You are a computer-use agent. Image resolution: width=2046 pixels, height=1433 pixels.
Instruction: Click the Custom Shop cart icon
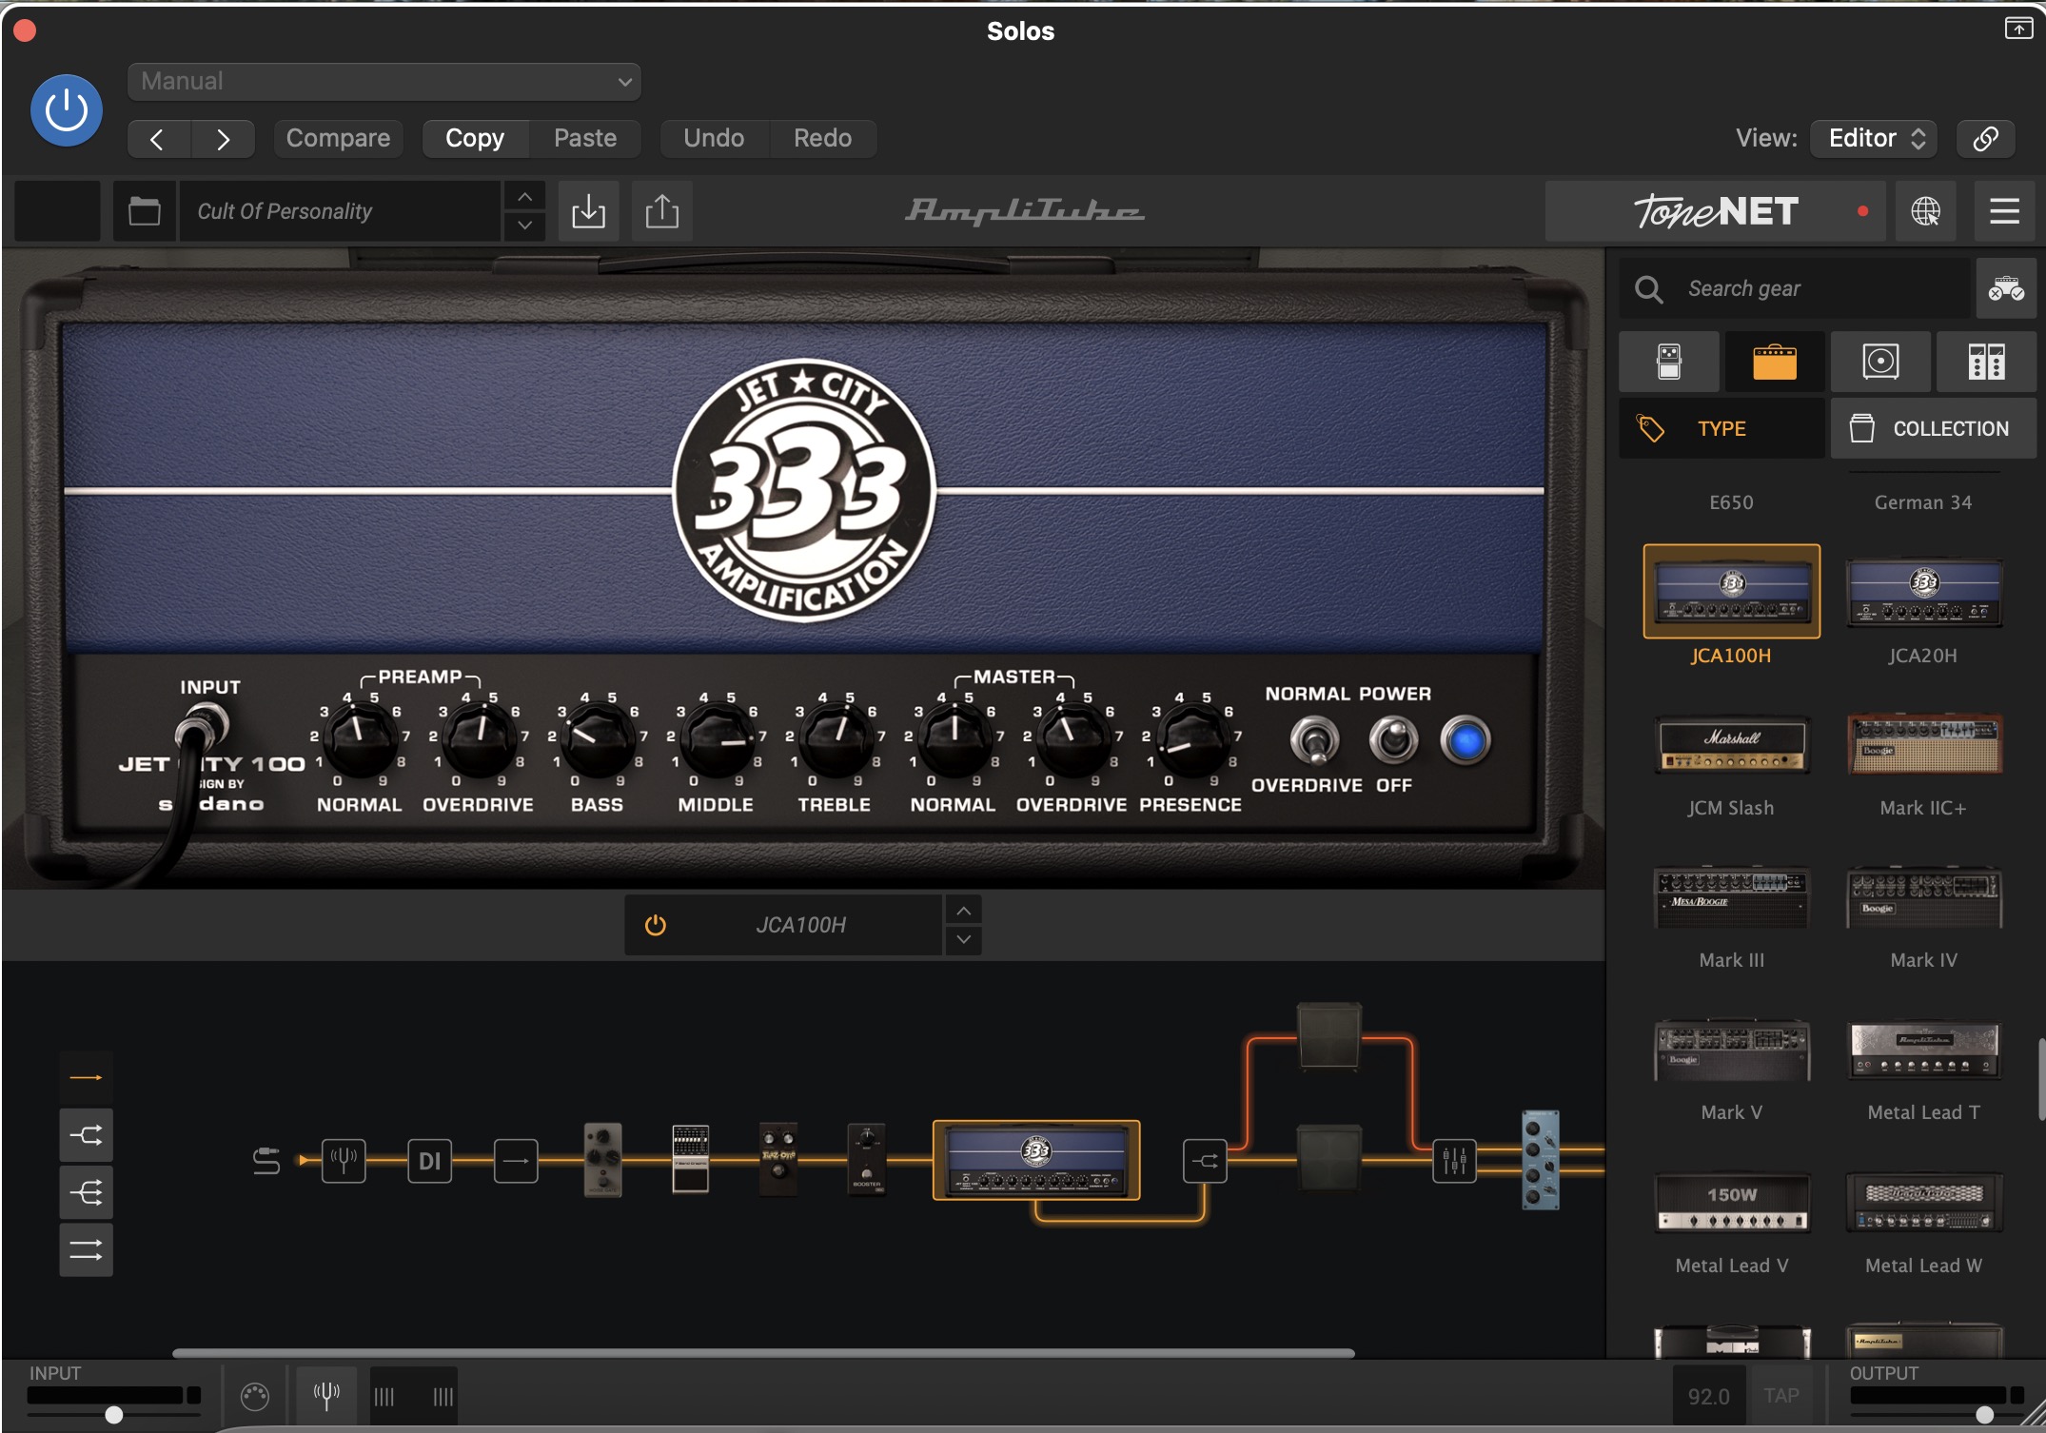(2006, 288)
